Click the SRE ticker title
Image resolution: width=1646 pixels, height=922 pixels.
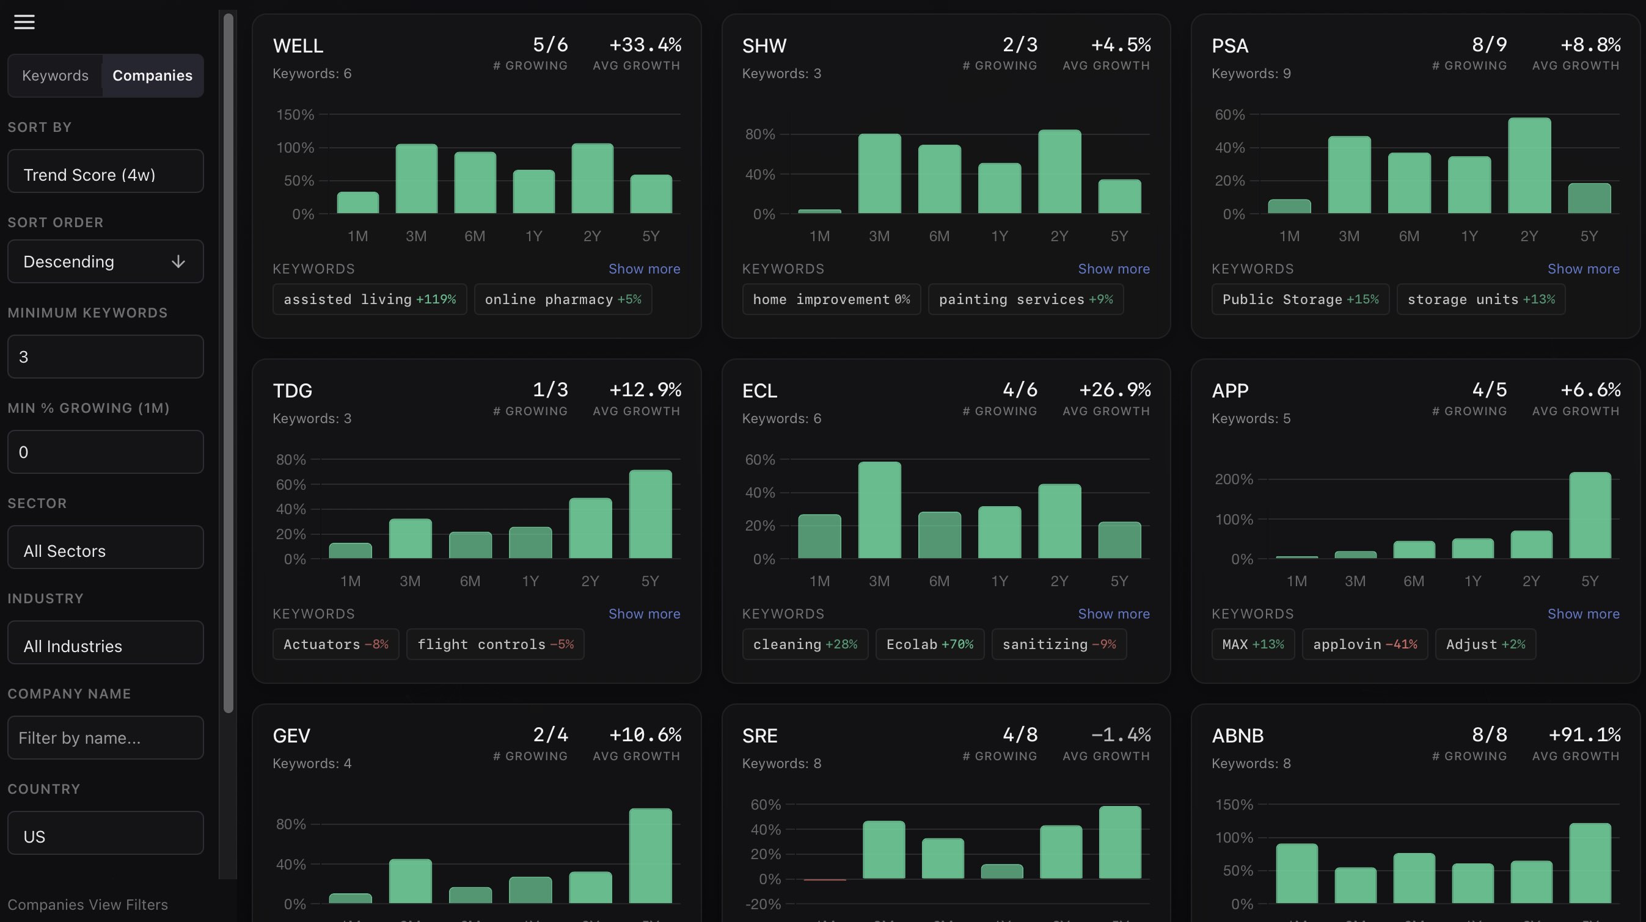(759, 736)
